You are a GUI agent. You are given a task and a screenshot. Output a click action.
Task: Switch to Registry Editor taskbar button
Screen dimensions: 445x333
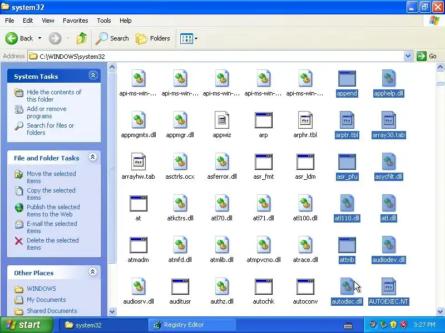click(192, 325)
